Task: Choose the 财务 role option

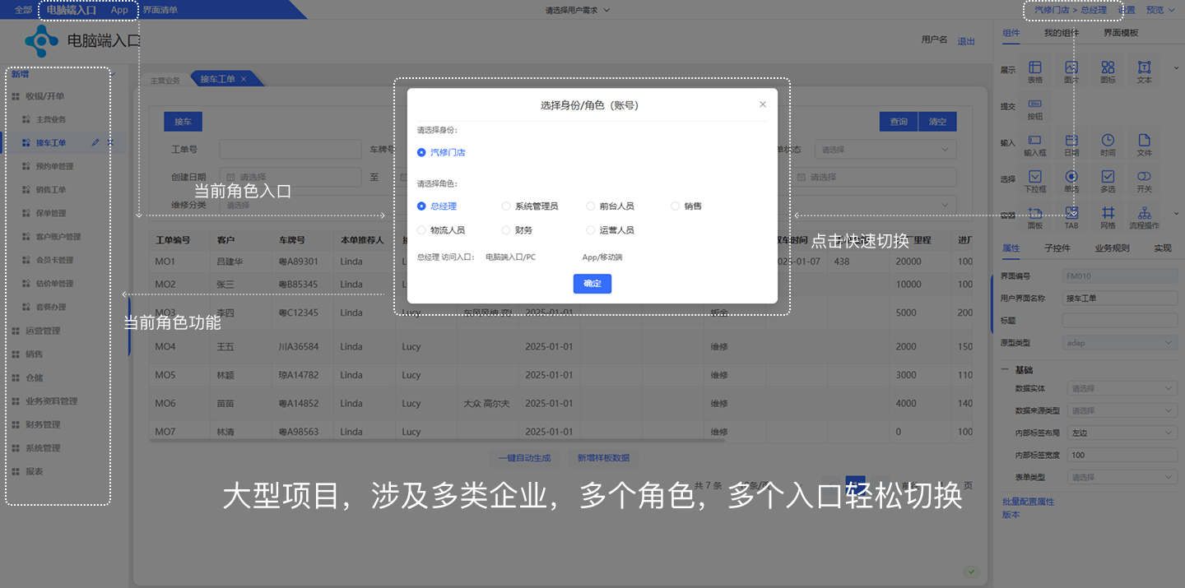Action: coord(506,230)
